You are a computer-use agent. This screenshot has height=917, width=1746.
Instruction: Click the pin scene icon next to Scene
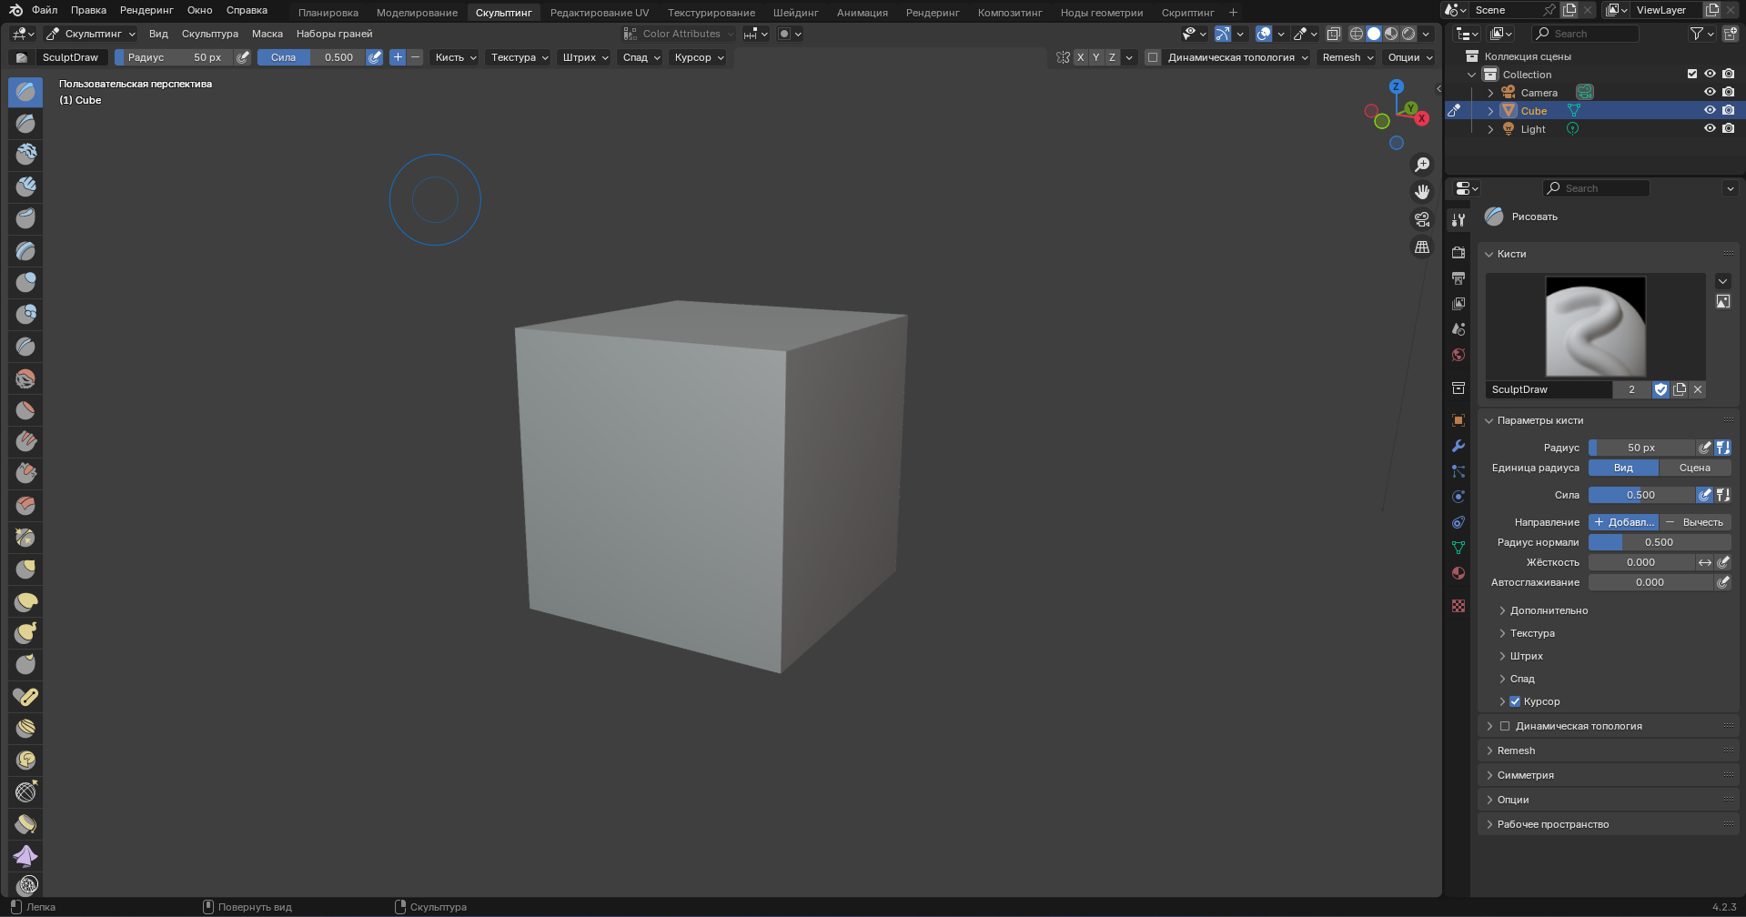click(x=1549, y=10)
